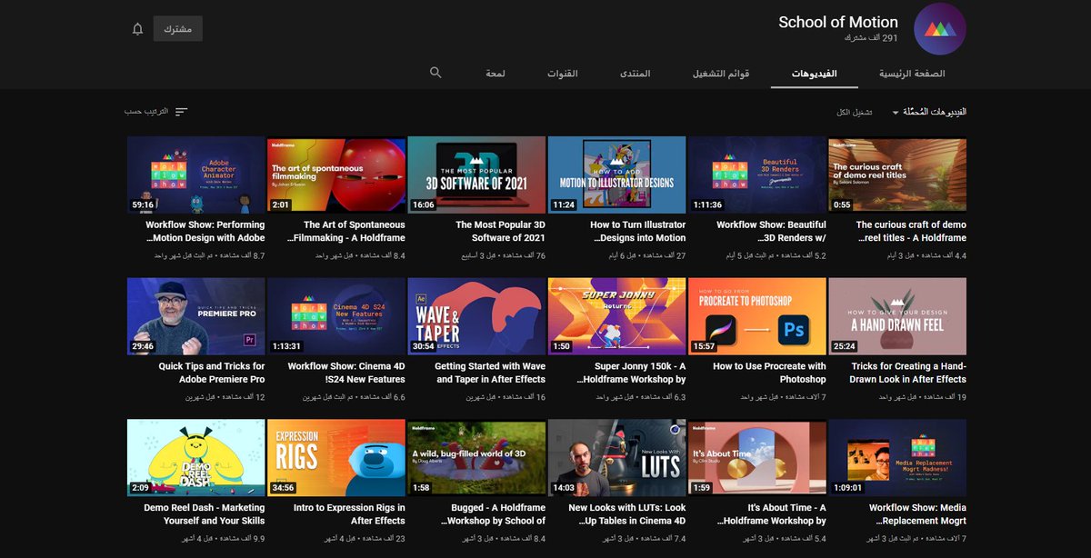This screenshot has height=558, width=1091.
Task: Select the الفيديوهات videos tab
Action: coord(814,73)
